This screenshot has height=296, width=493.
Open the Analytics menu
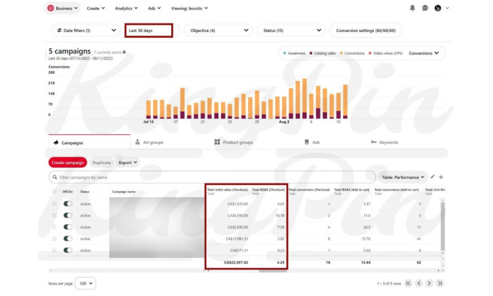click(x=126, y=8)
